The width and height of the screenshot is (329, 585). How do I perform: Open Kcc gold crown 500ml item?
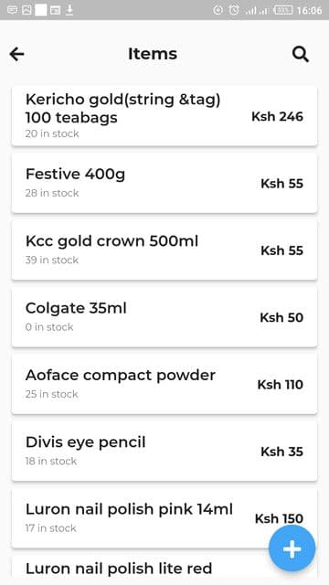tap(164, 250)
